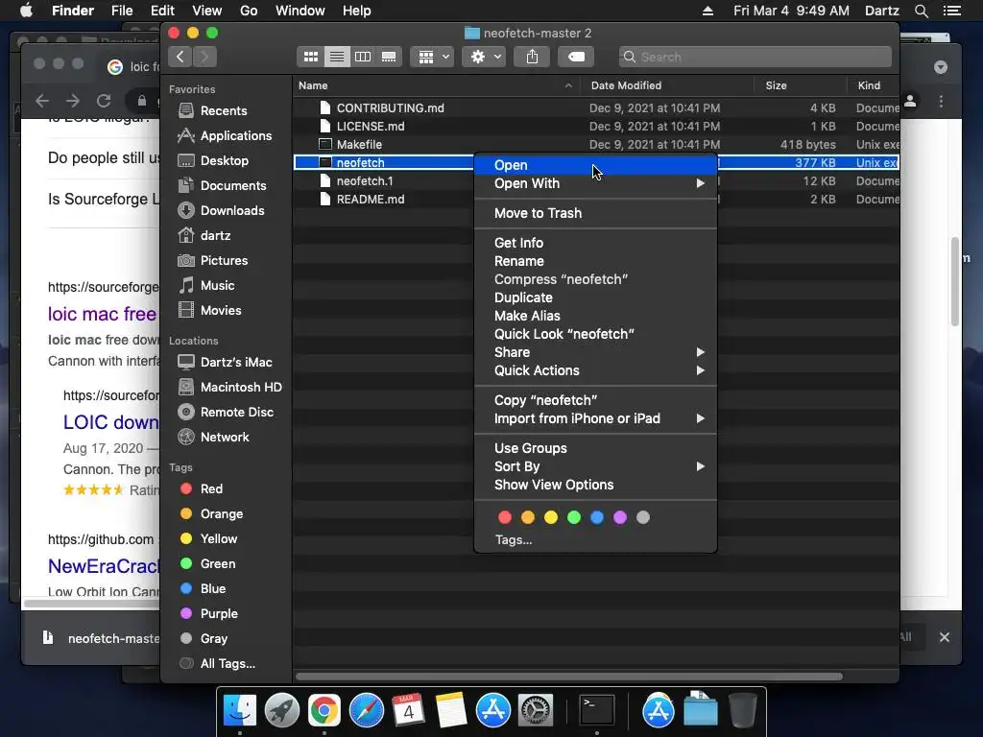Apply orange tag color in context menu
This screenshot has height=737, width=983.
coord(528,517)
